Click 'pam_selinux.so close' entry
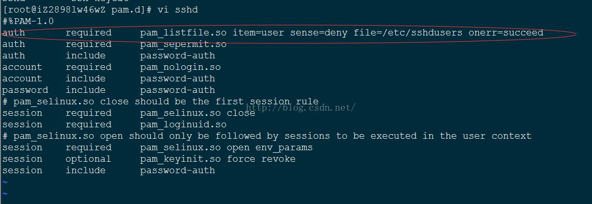The image size is (592, 204). point(197,113)
